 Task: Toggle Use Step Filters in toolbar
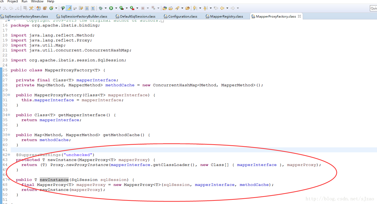(x=31, y=8)
